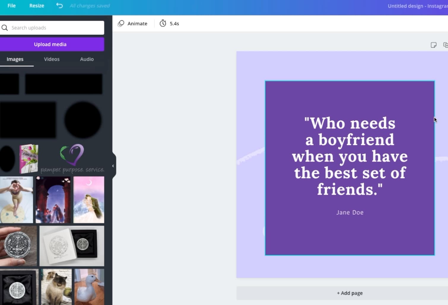Collapse the uploads panel with the chevron
448x305 pixels.
pos(113,166)
